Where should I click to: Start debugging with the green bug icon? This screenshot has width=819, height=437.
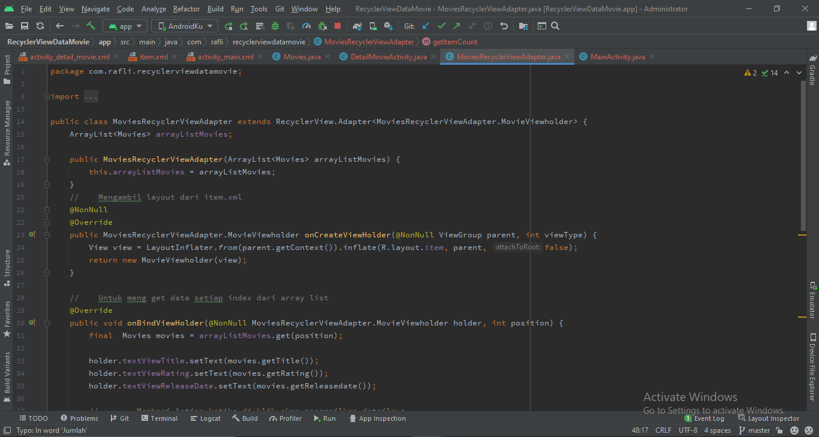(275, 26)
